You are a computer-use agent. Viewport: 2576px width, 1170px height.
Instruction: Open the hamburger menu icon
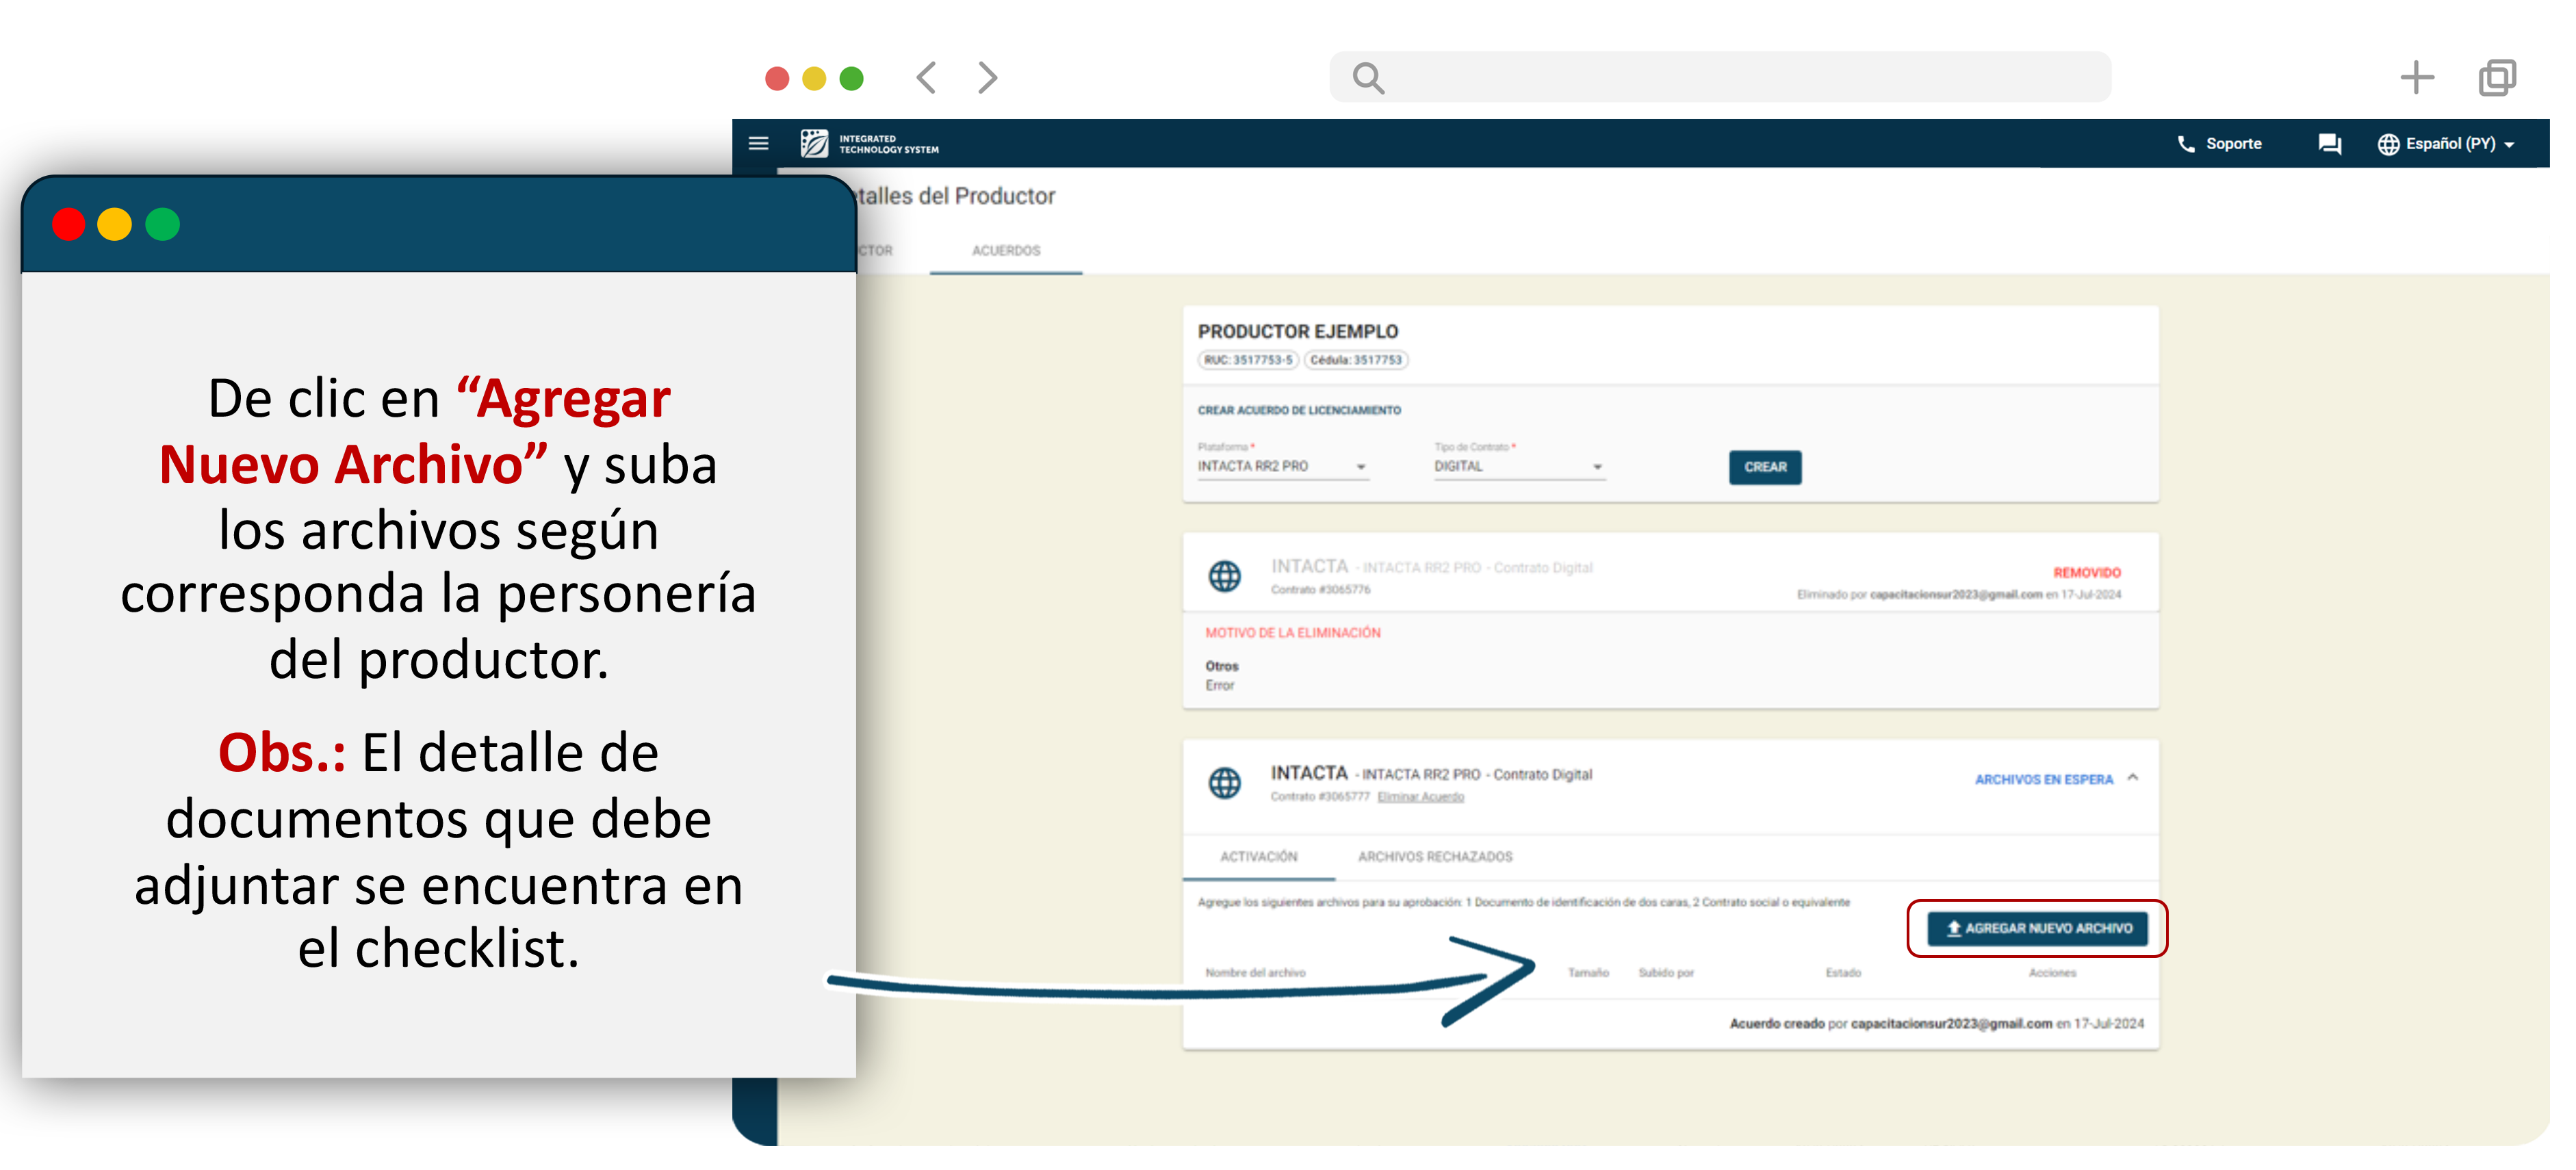(758, 144)
